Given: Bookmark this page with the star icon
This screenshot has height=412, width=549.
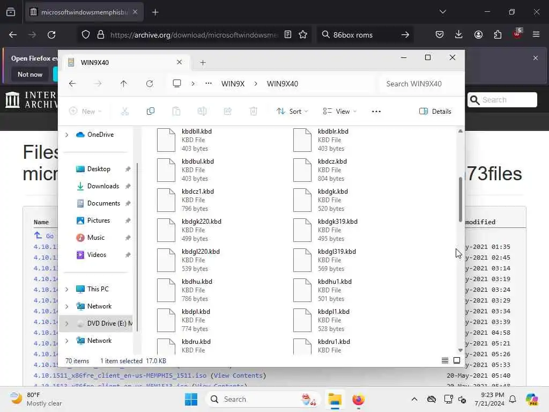Looking at the screenshot, I should 303,34.
